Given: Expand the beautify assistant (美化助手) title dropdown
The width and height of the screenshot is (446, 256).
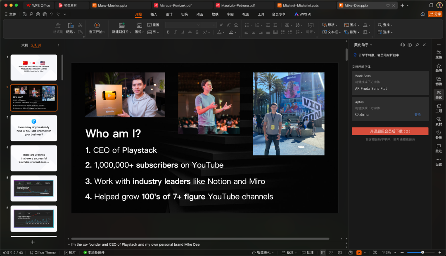Looking at the screenshot, I should (363, 45).
